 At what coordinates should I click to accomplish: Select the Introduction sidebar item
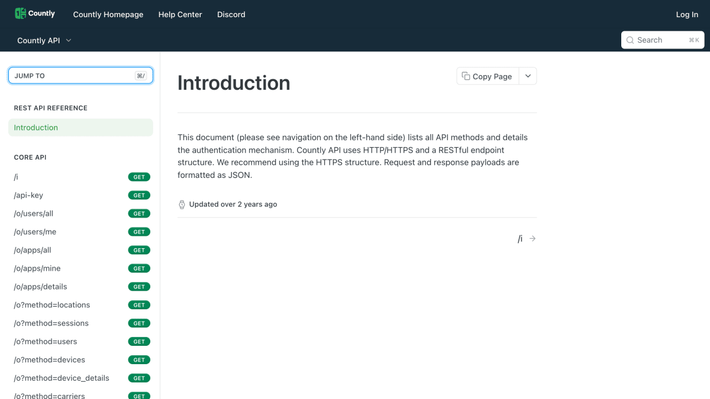click(80, 128)
